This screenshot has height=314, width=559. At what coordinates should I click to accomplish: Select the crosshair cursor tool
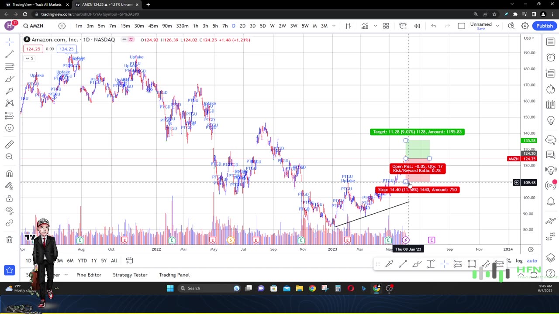(x=9, y=42)
